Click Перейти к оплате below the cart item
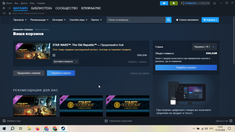The height and width of the screenshot is (132, 235). click(61, 73)
